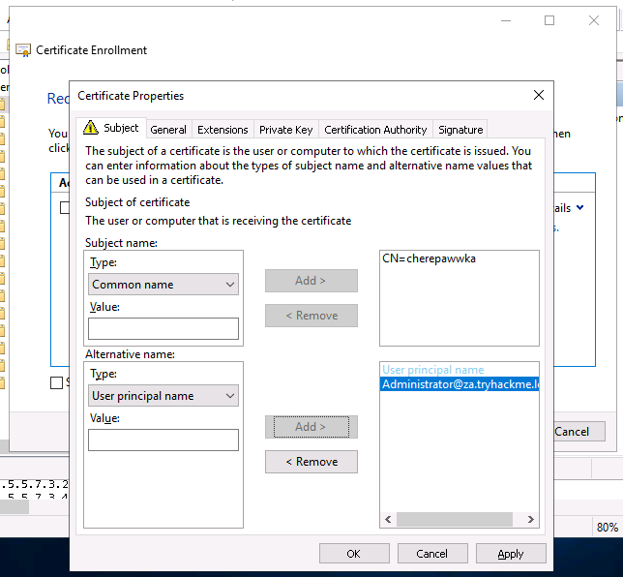The image size is (623, 577).
Task: Click the User principal name list header
Action: point(433,370)
